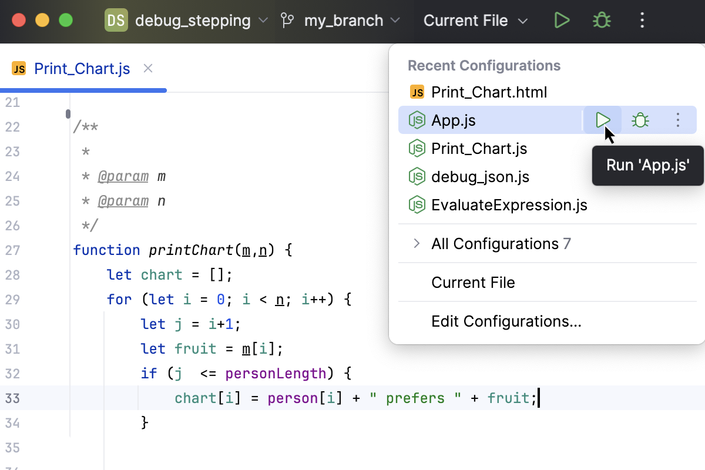
Task: Open the Current File run configuration dropdown
Action: tap(475, 21)
